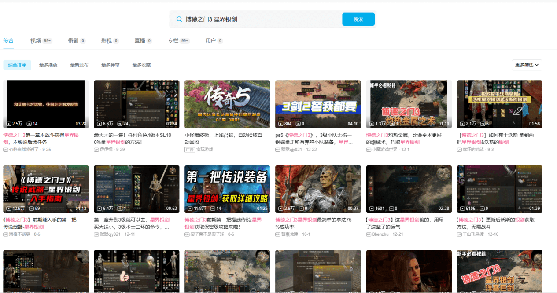Click the play-count icon beside 2.9万
Image resolution: width=557 pixels, height=293 pixels.
pyautogui.click(x=281, y=209)
